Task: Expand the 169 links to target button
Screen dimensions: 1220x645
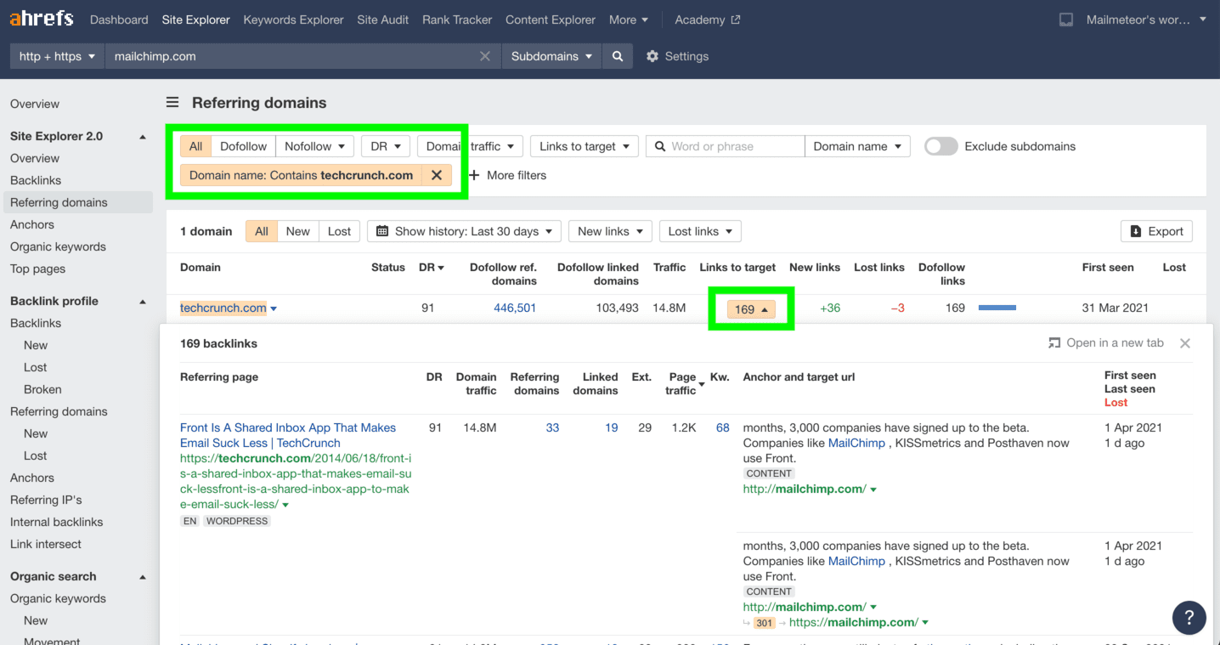Action: coord(751,309)
